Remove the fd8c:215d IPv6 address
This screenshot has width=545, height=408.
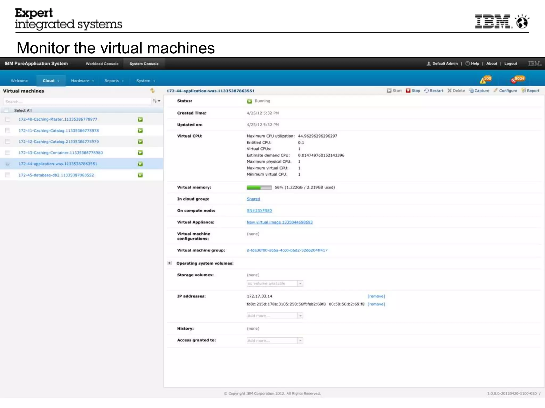tap(376, 304)
